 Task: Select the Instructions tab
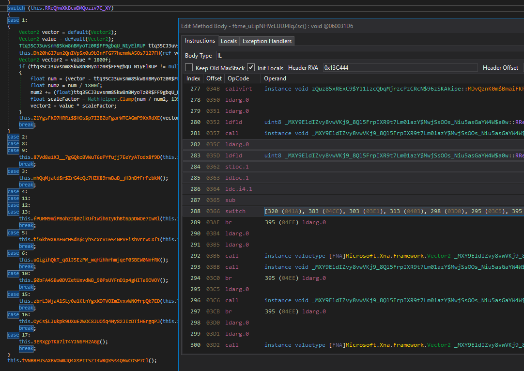click(200, 41)
